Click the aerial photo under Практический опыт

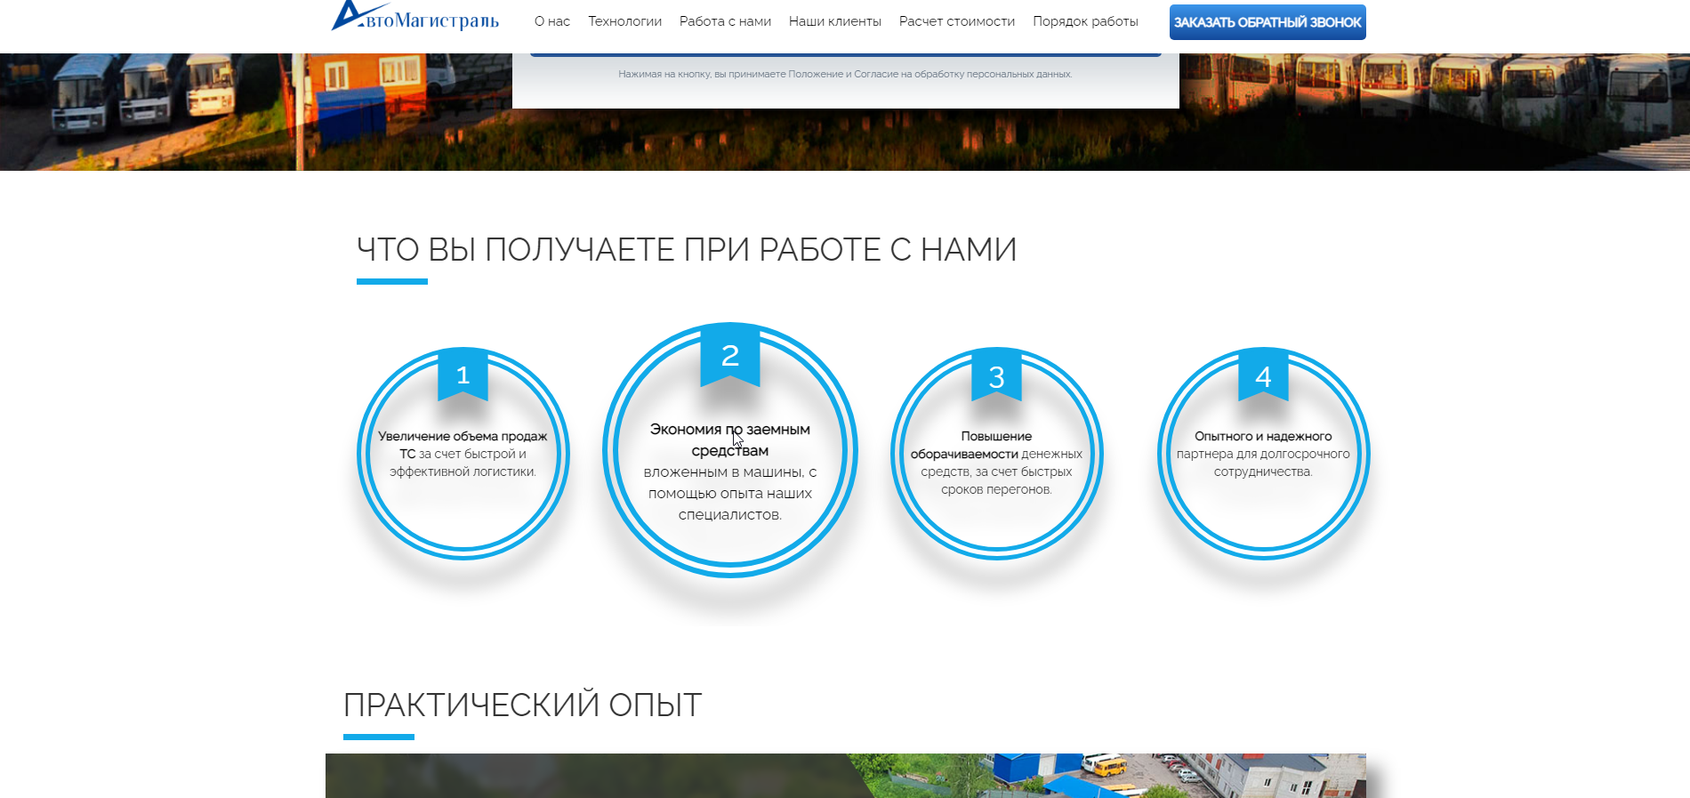(x=845, y=776)
